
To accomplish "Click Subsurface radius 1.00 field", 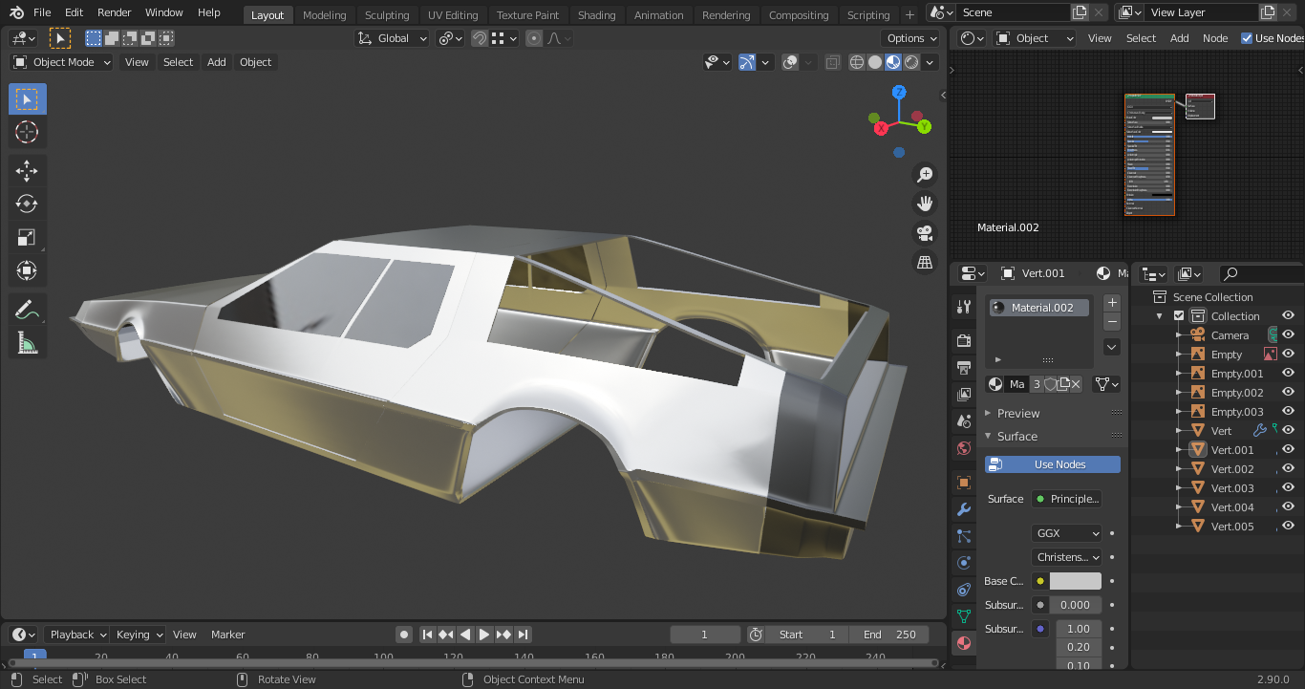I will pyautogui.click(x=1078, y=629).
